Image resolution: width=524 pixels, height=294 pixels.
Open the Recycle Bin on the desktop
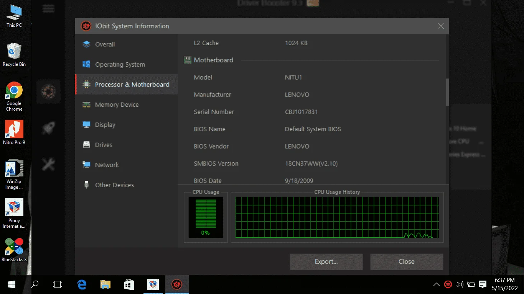[x=14, y=55]
